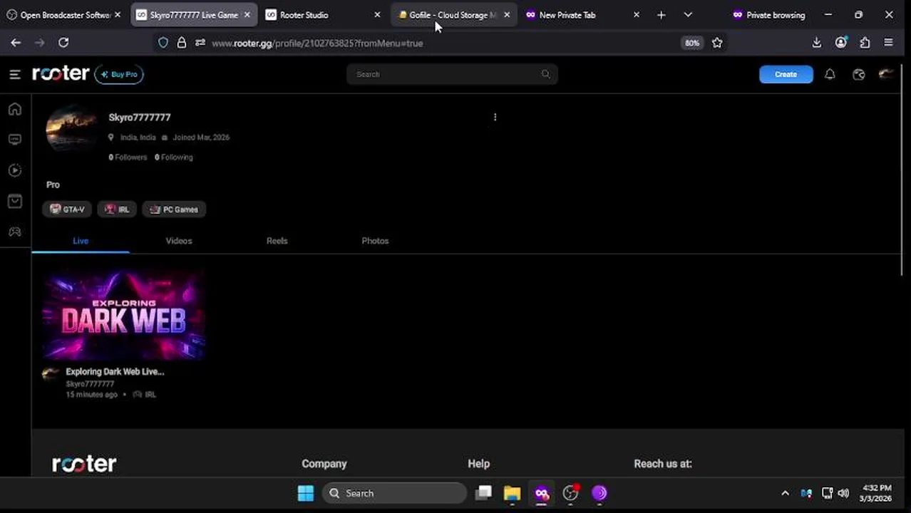Open the Exploring Dark Web stream thumbnail
This screenshot has height=513, width=911.
[x=124, y=315]
